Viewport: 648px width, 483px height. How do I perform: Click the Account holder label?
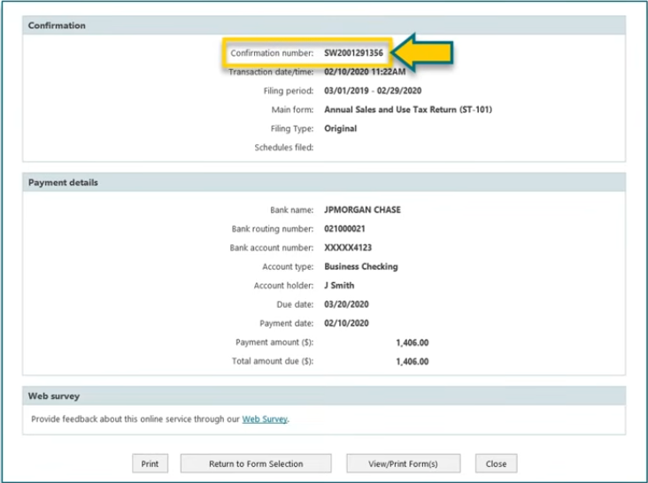283,285
